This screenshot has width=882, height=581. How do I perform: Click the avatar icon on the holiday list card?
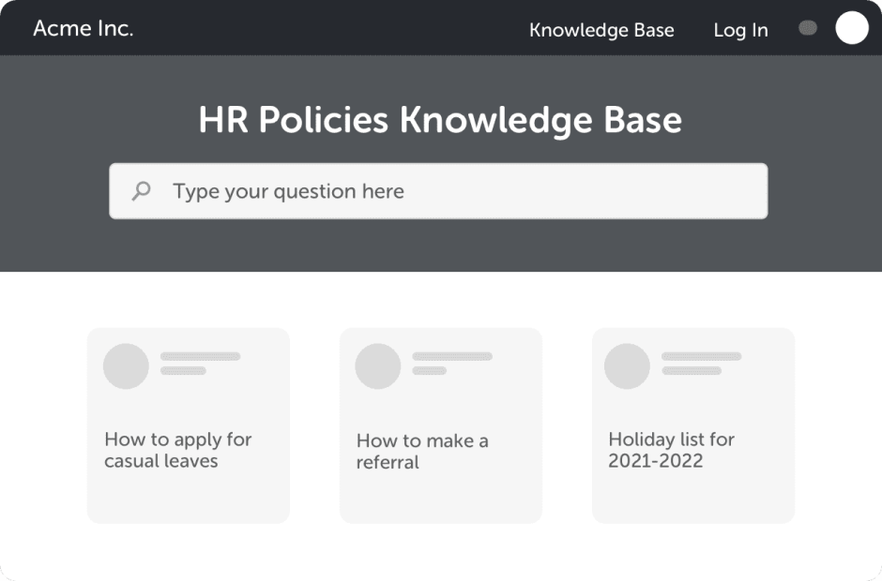(x=629, y=365)
